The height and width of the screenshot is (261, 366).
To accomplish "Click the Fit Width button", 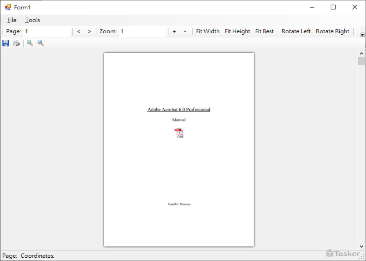I will (208, 31).
